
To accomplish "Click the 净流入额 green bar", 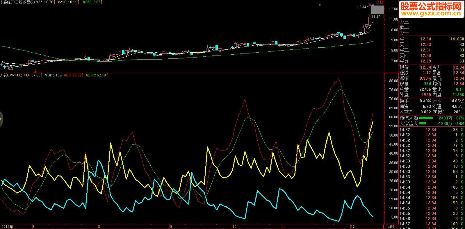I will (x=426, y=118).
